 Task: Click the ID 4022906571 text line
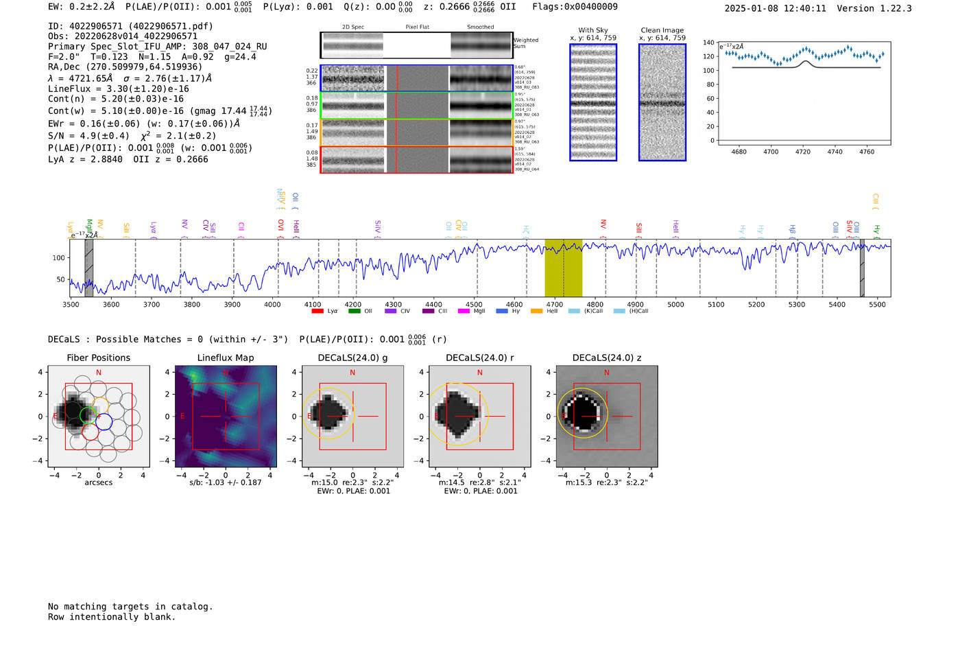click(x=130, y=26)
